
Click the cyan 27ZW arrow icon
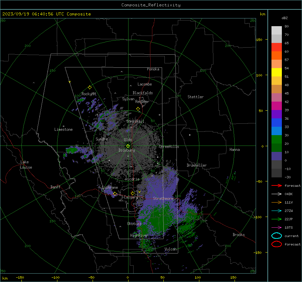276,211
